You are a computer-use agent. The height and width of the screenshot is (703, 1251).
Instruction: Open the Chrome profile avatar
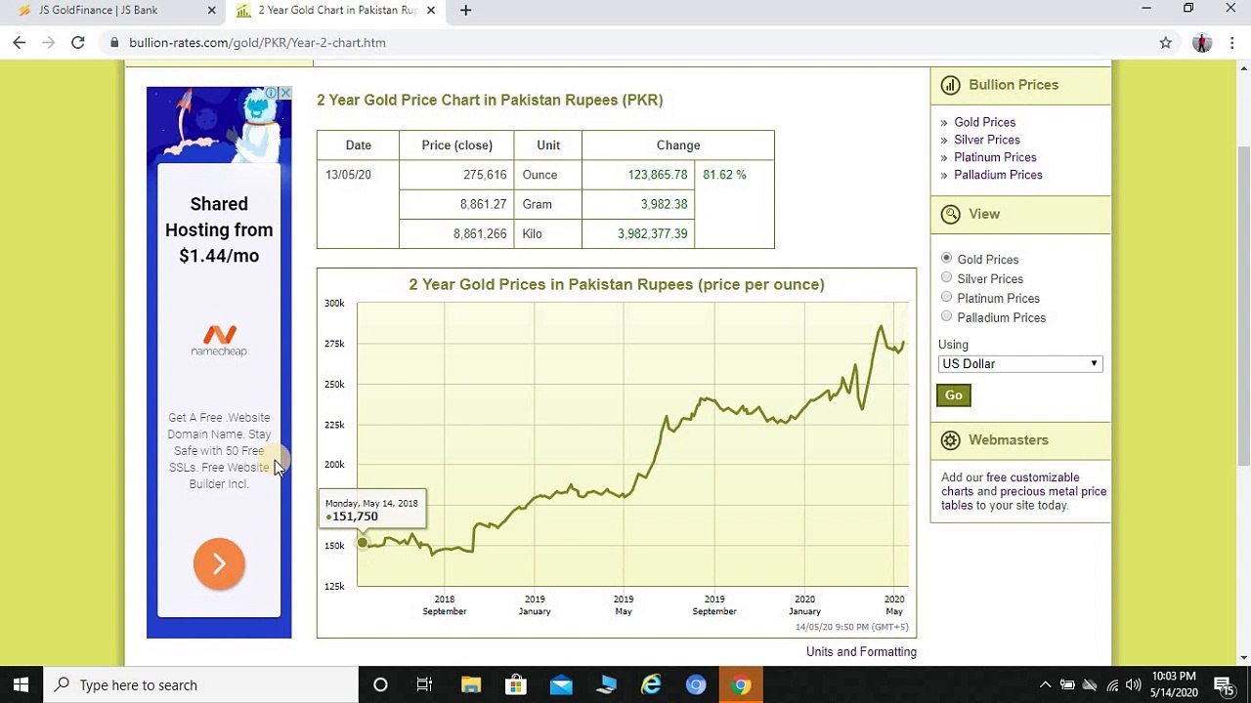1202,43
